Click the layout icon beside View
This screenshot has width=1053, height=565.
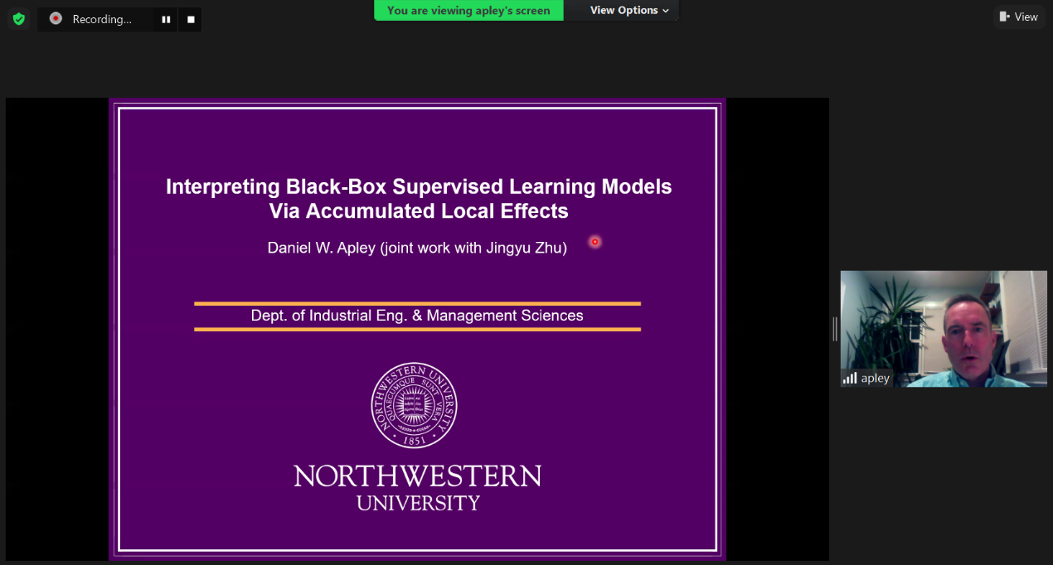coord(1005,17)
